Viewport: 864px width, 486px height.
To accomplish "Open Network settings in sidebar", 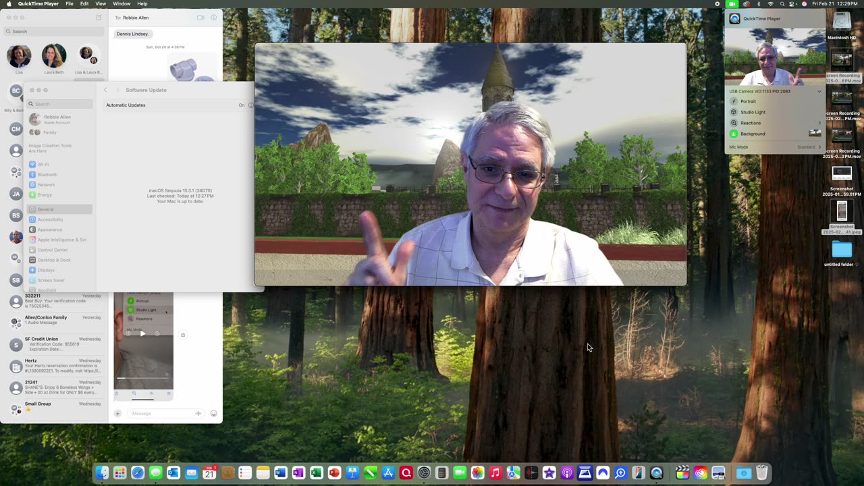I will [x=60, y=184].
